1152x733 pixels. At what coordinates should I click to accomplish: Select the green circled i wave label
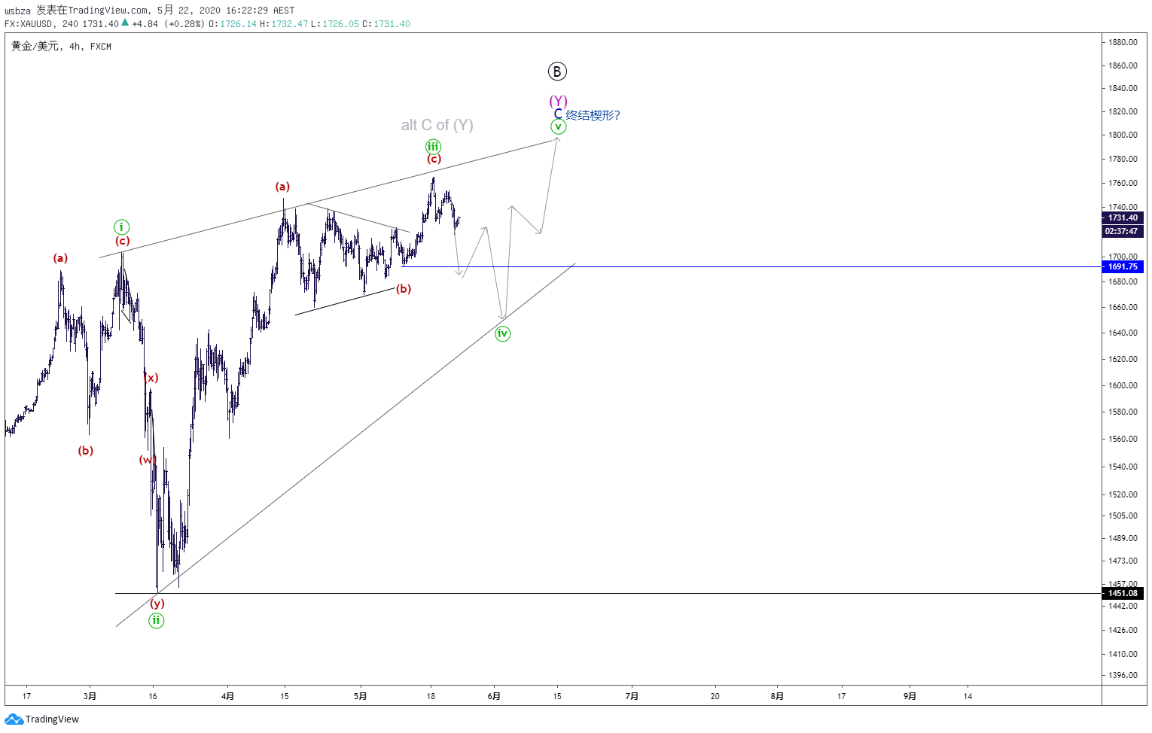pos(121,227)
